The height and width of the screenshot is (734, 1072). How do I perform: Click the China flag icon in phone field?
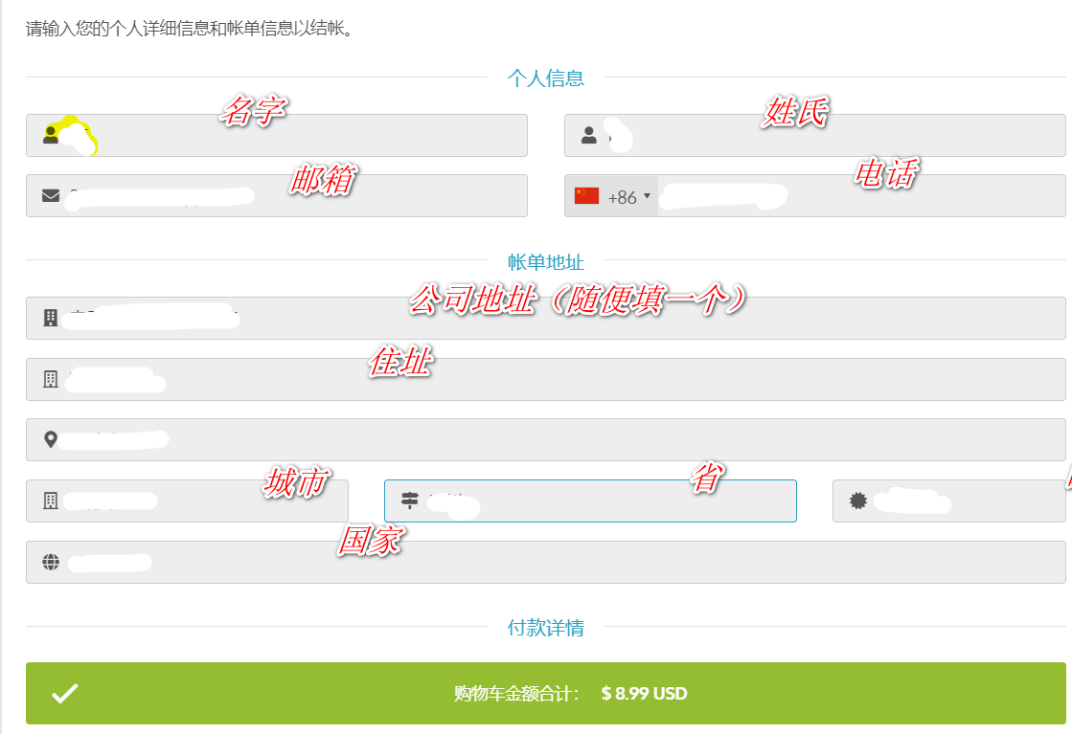tap(586, 196)
